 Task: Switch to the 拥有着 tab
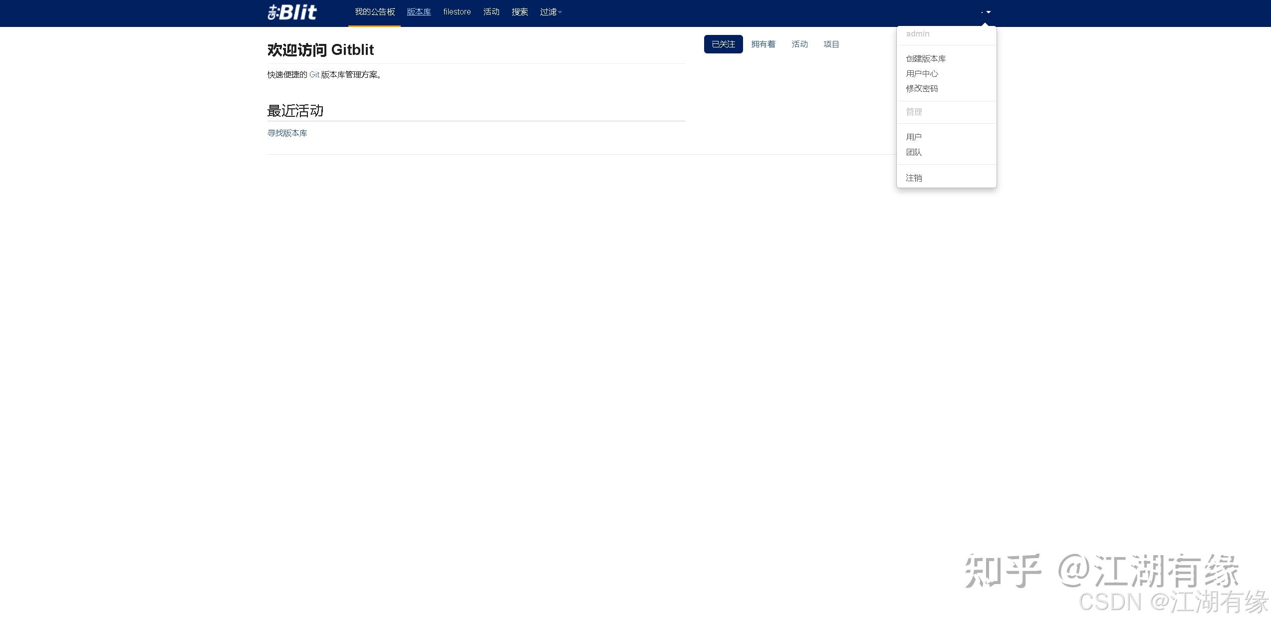point(763,44)
